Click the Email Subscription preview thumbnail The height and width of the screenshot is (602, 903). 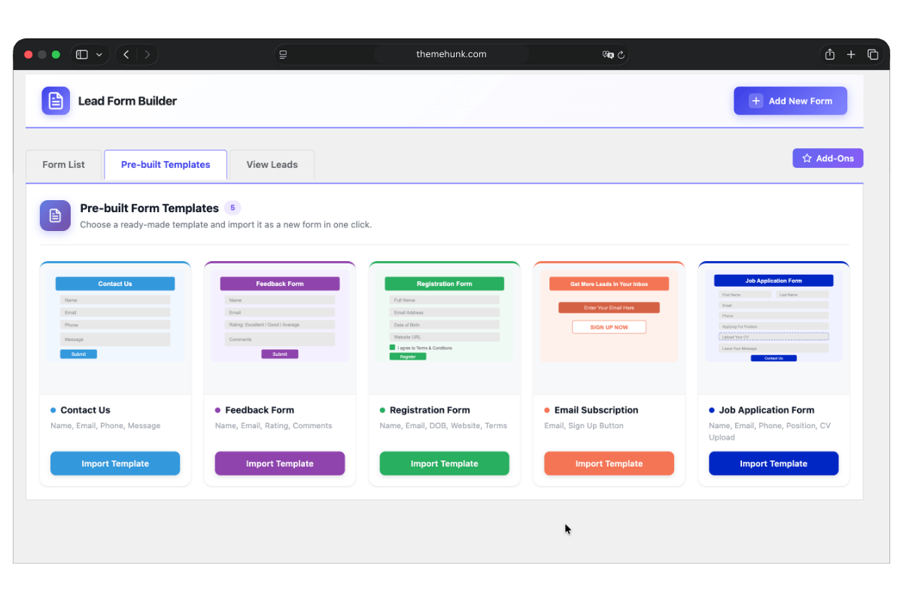coord(609,316)
